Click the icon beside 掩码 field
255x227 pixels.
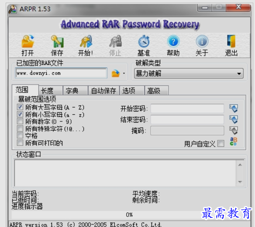coord(234,131)
